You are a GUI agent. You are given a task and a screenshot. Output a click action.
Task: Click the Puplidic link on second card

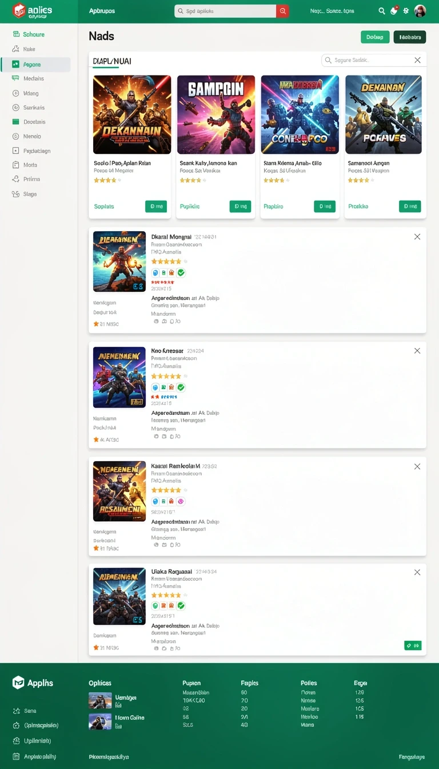[x=189, y=207]
